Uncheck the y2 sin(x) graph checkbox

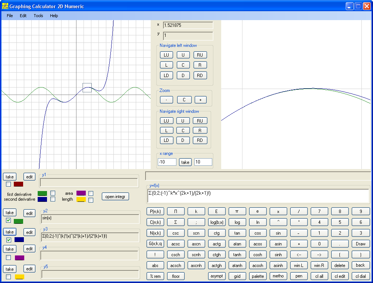pyautogui.click(x=8, y=220)
